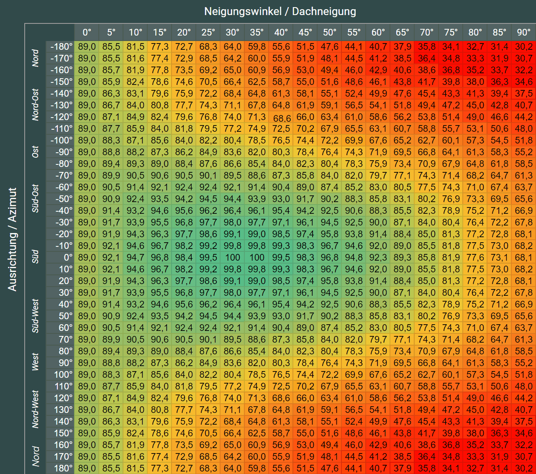Viewport: 536px width, 474px height.
Task: Click 80,3 in the 90° azimuth row
Action: coord(281,363)
